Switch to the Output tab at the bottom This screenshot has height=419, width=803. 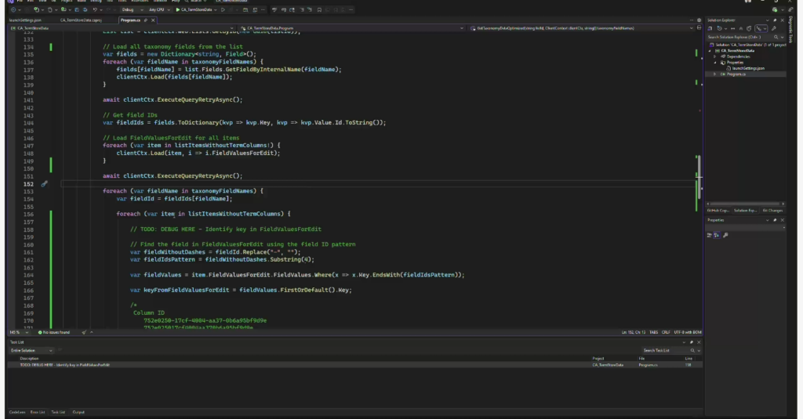tap(78, 411)
